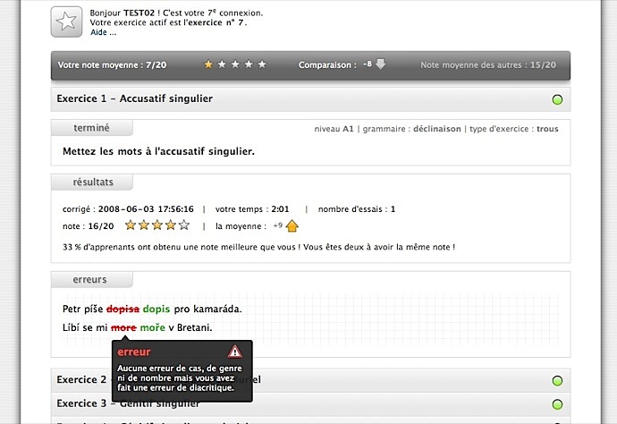This screenshot has height=424, width=617.
Task: Click the grey down arrow beside Comparaison -8
Action: (381, 64)
